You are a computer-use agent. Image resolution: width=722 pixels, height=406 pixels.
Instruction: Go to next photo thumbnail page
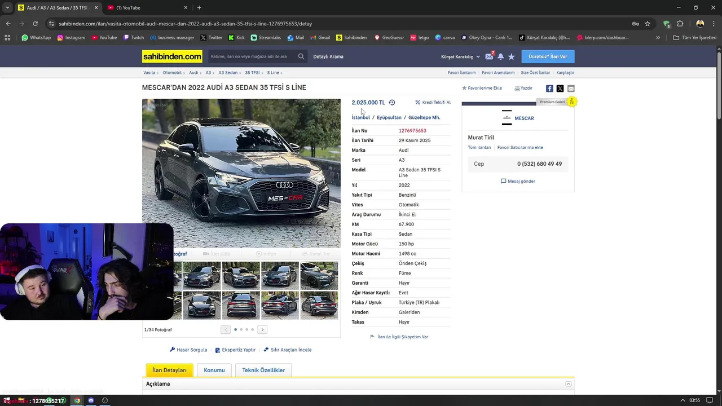[262, 329]
